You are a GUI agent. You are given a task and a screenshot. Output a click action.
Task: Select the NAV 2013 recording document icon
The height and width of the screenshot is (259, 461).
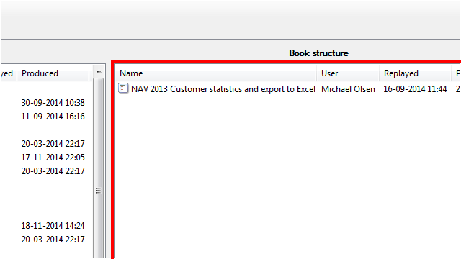[x=123, y=88]
